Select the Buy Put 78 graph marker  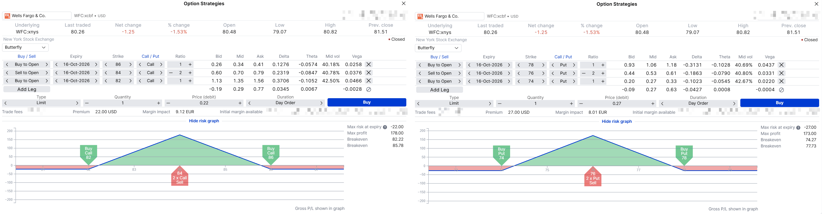[684, 155]
